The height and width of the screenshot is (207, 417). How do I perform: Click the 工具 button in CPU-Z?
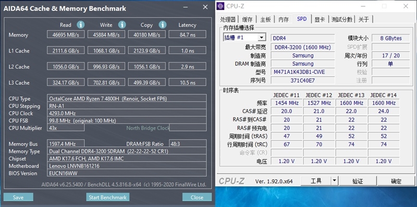click(316, 181)
